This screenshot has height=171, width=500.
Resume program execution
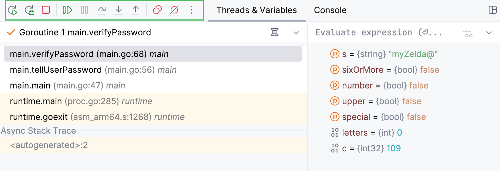(67, 10)
